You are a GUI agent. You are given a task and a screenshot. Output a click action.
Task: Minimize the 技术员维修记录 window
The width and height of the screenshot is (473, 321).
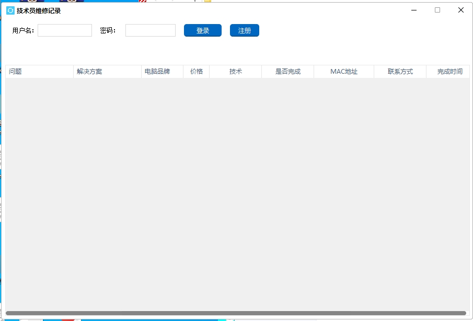point(414,10)
